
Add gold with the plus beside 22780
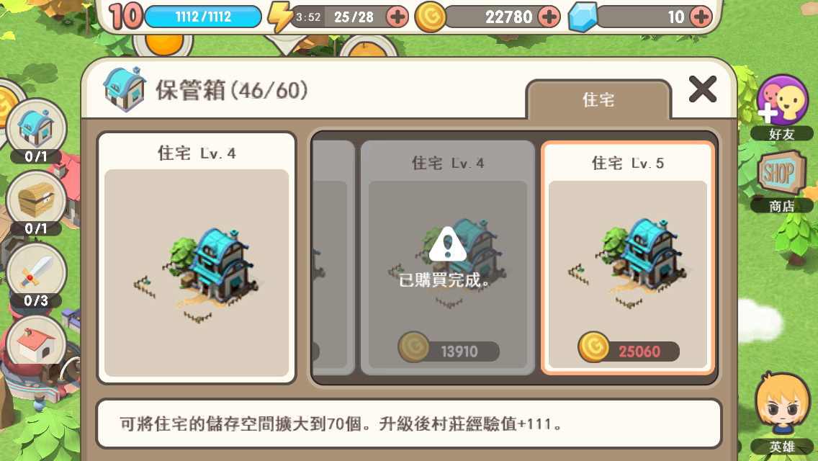[549, 17]
